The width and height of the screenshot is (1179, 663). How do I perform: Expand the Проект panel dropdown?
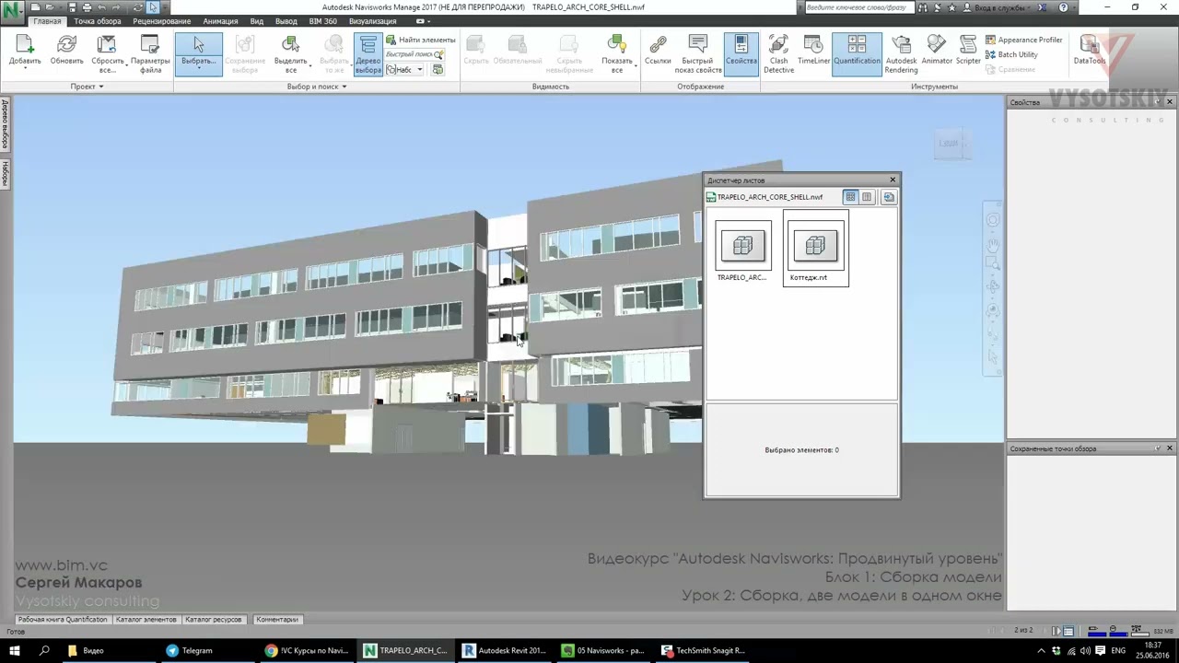(100, 87)
